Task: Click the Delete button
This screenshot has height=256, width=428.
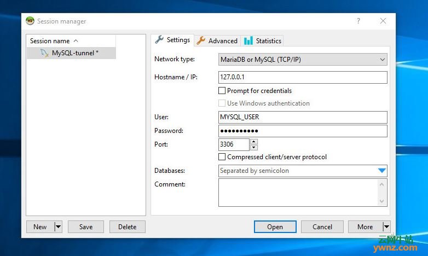Action: tap(127, 226)
